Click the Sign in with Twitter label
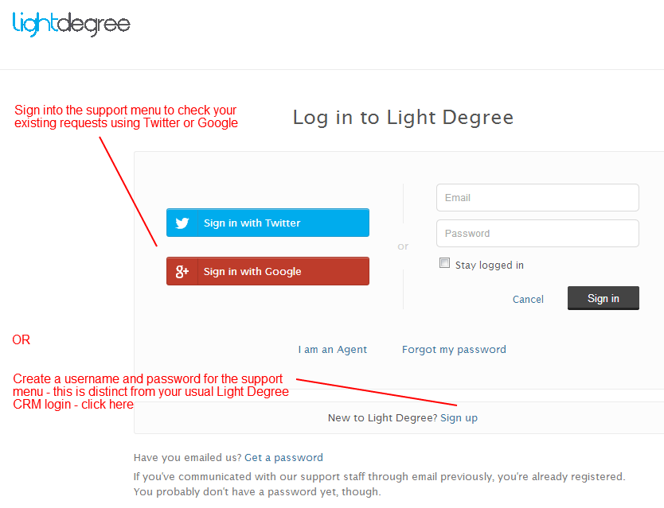This screenshot has width=664, height=508. [252, 223]
